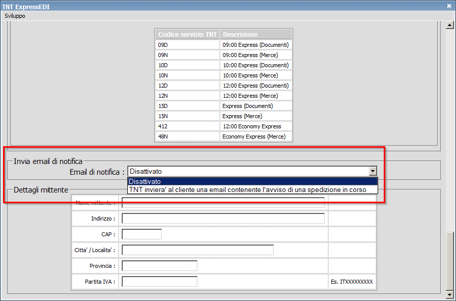456x301 pixels.
Task: Select the 15N service code cell
Action: point(187,116)
